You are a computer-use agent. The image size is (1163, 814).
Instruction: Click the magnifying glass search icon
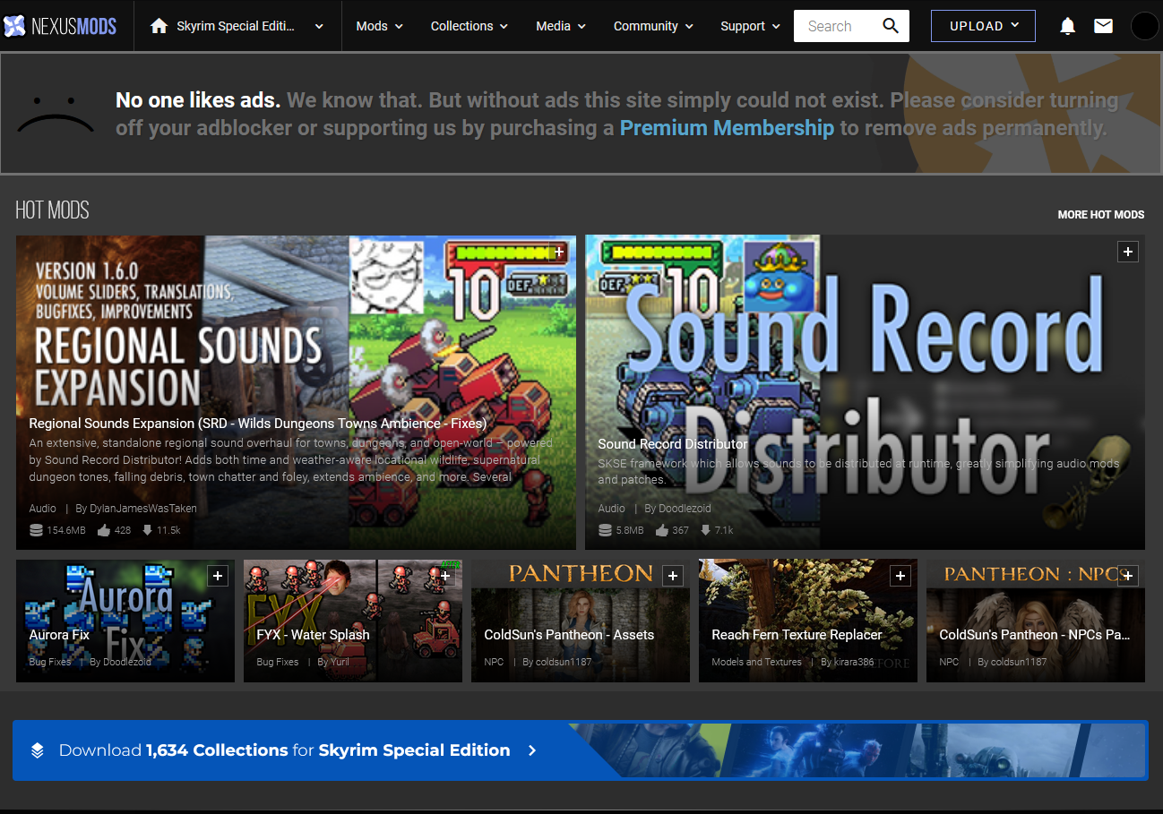[891, 26]
